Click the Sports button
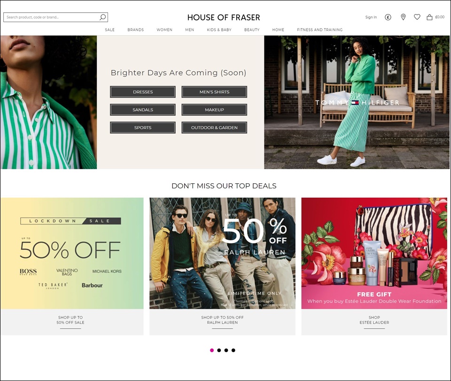Screen dimensions: 451x381 [143, 127]
